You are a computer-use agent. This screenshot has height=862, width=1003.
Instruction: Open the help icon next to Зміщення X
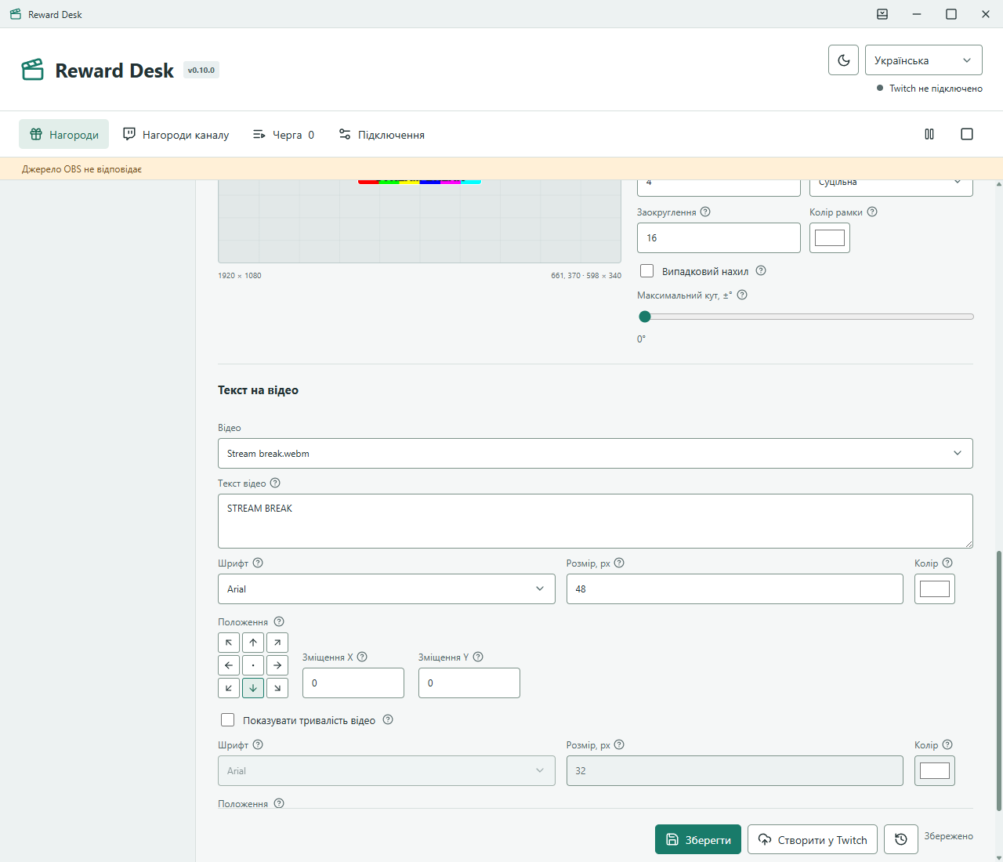click(362, 657)
